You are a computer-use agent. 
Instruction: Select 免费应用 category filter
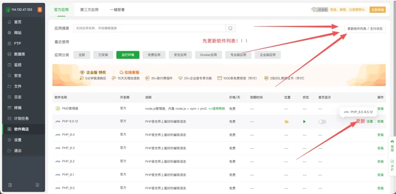click(x=154, y=55)
